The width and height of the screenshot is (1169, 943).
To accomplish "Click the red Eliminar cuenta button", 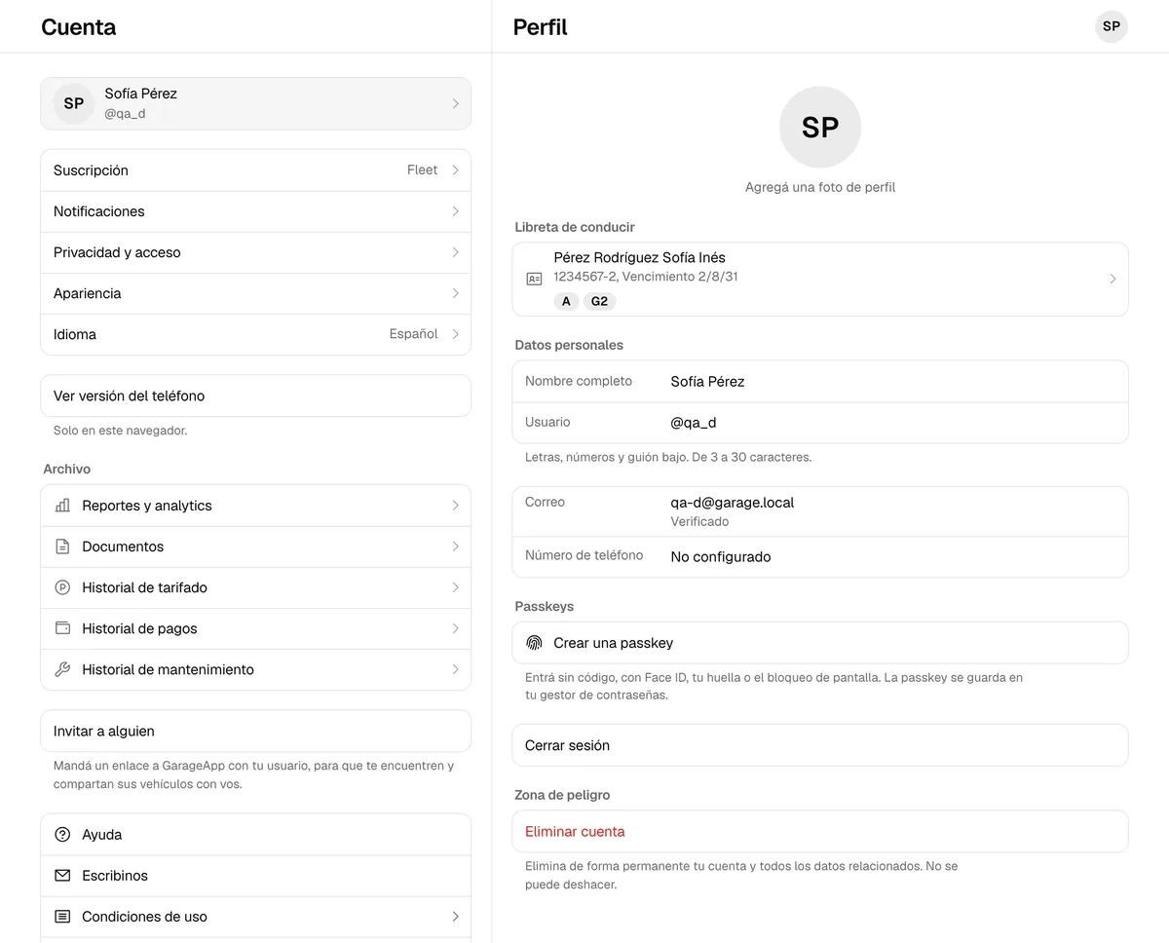I will 820,832.
